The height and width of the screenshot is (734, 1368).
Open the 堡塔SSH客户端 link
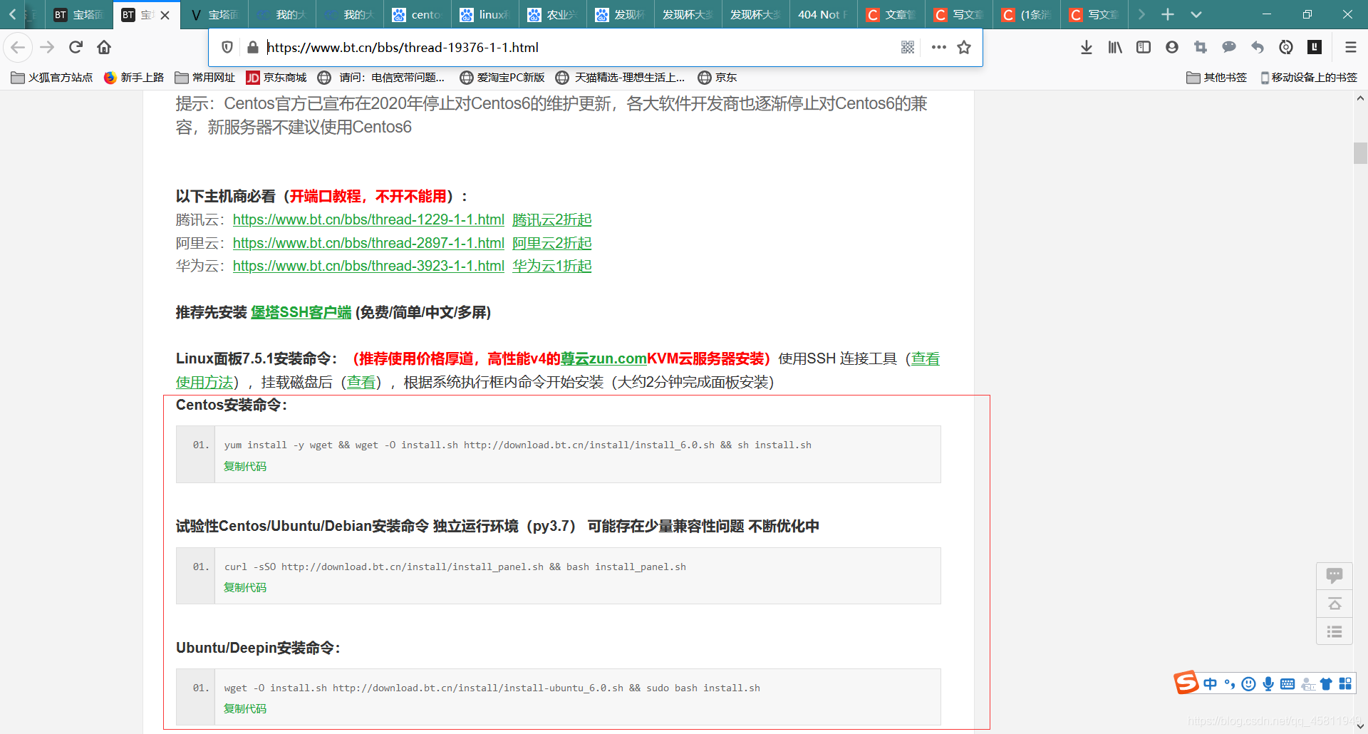pos(301,312)
